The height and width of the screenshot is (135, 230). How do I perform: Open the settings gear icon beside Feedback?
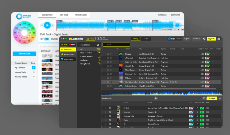[204, 39]
